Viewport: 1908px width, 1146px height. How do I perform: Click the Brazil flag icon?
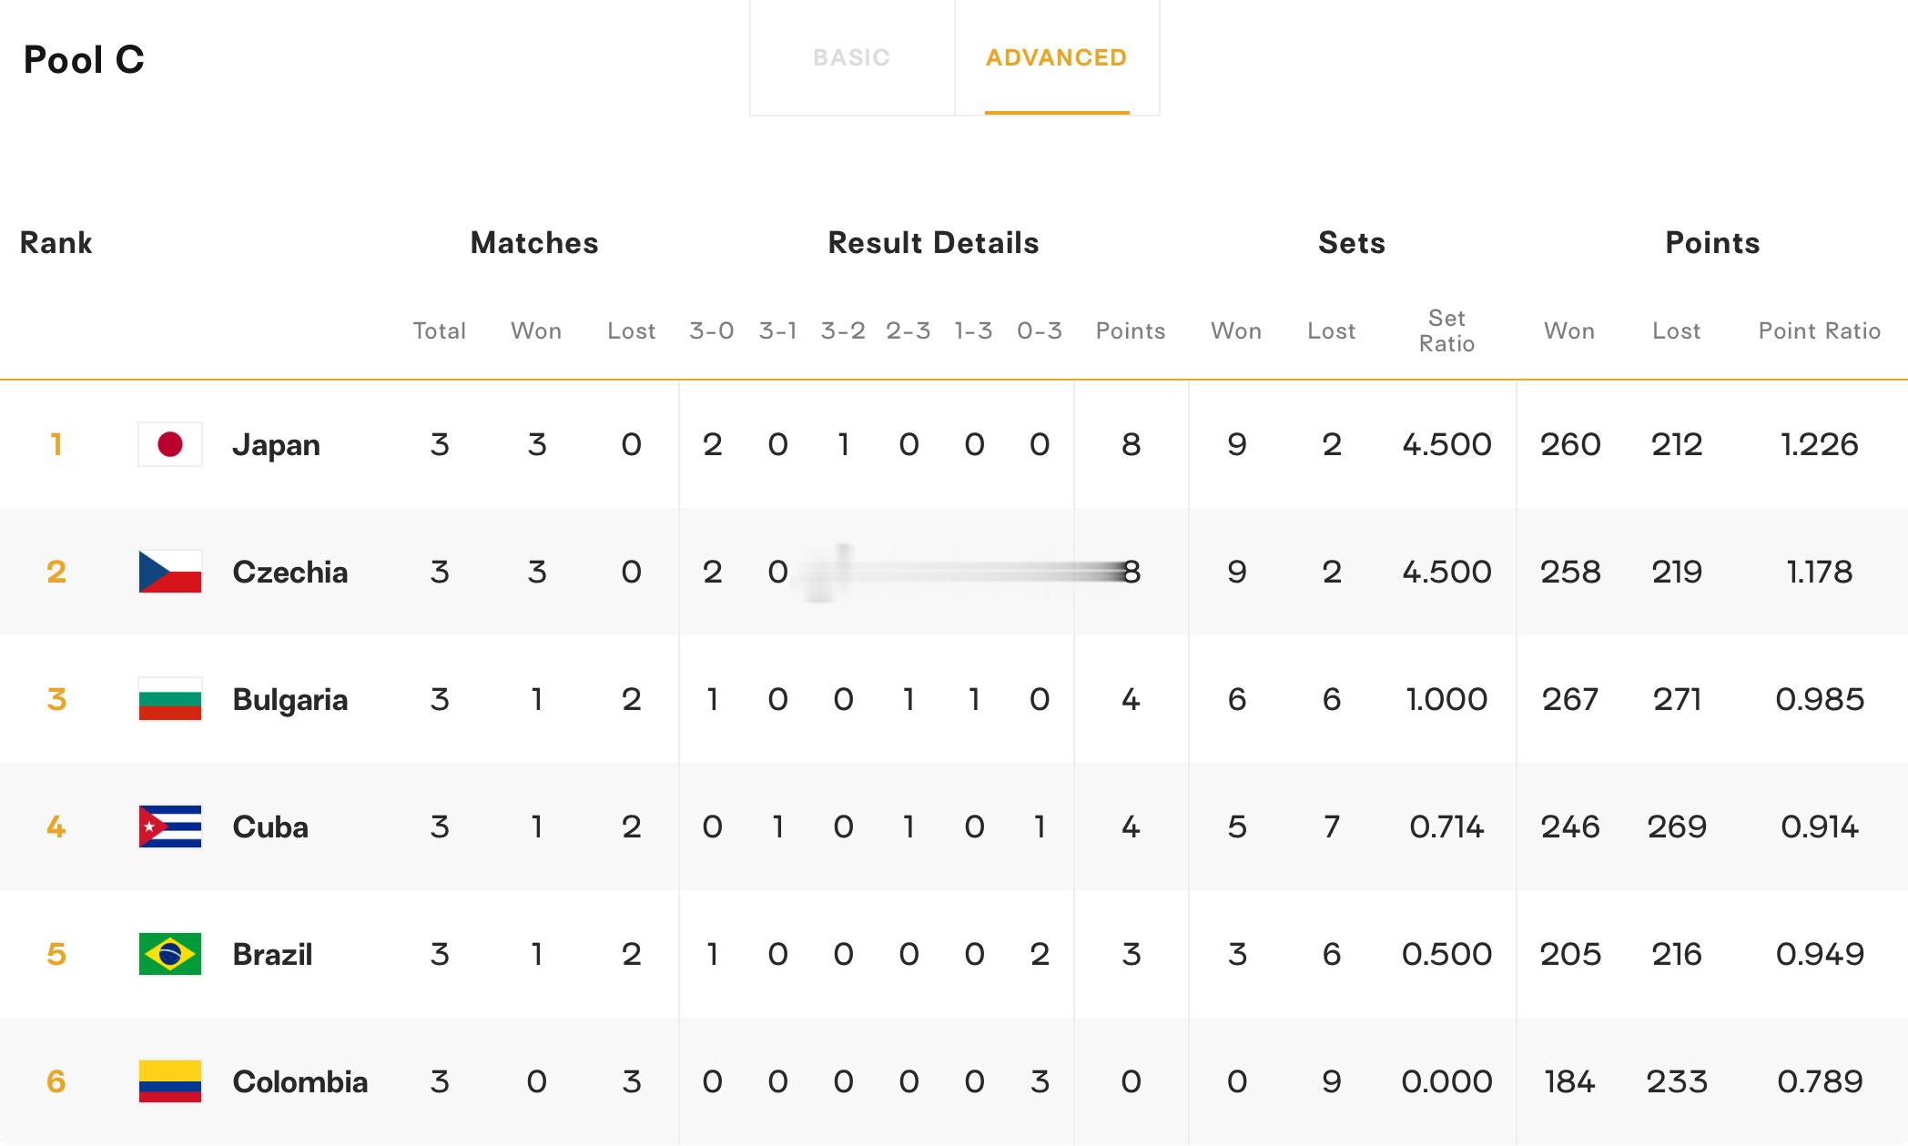170,954
